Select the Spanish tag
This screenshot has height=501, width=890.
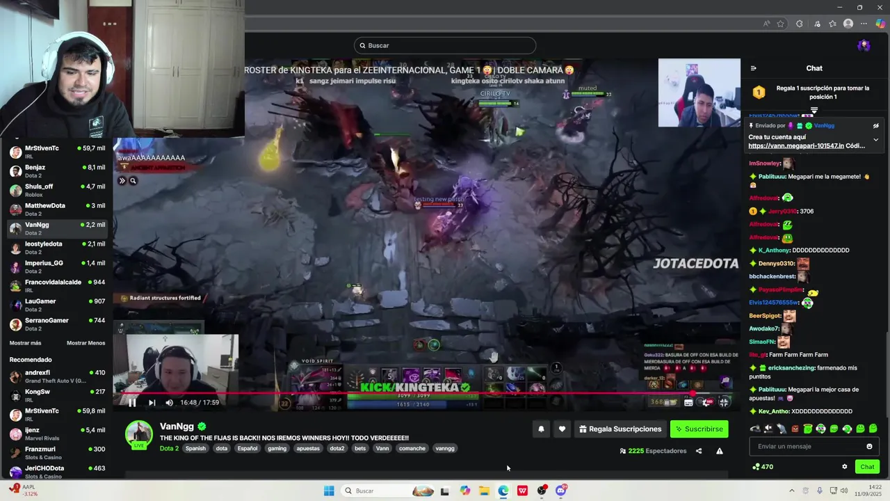coord(195,449)
